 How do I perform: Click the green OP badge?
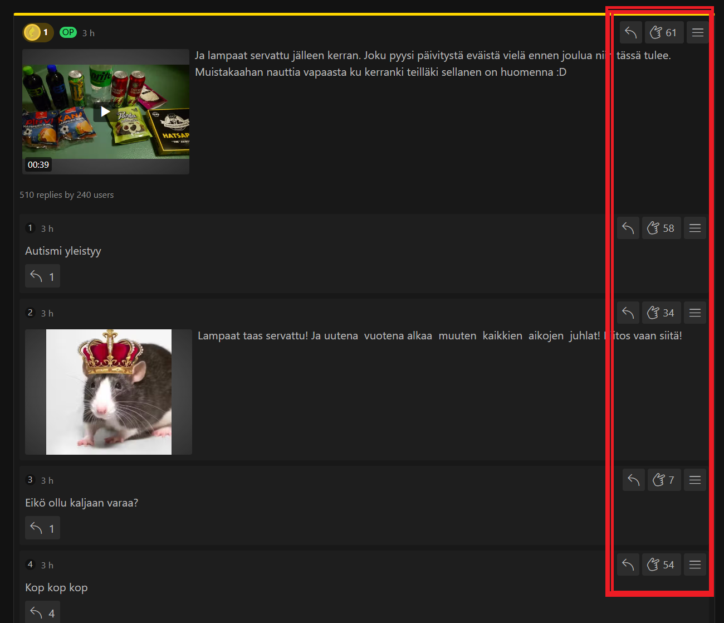click(68, 32)
